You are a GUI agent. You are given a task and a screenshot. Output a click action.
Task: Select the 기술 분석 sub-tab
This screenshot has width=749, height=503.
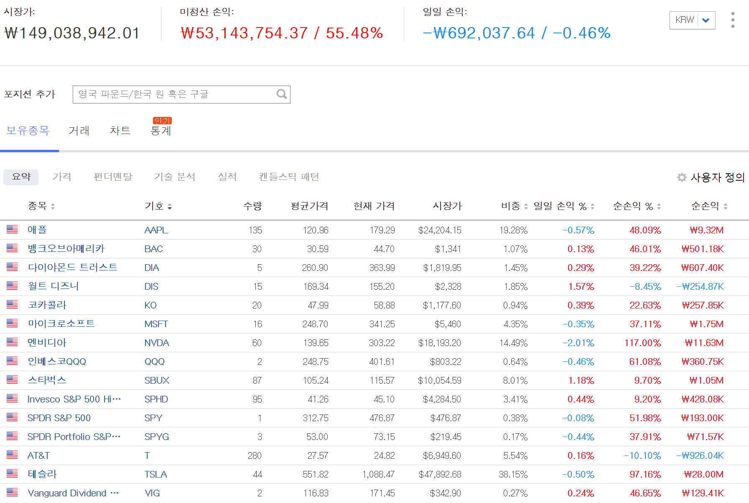(x=175, y=177)
